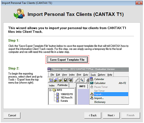
Task: Collapse the INFO tree node
Action: coord(50,90)
